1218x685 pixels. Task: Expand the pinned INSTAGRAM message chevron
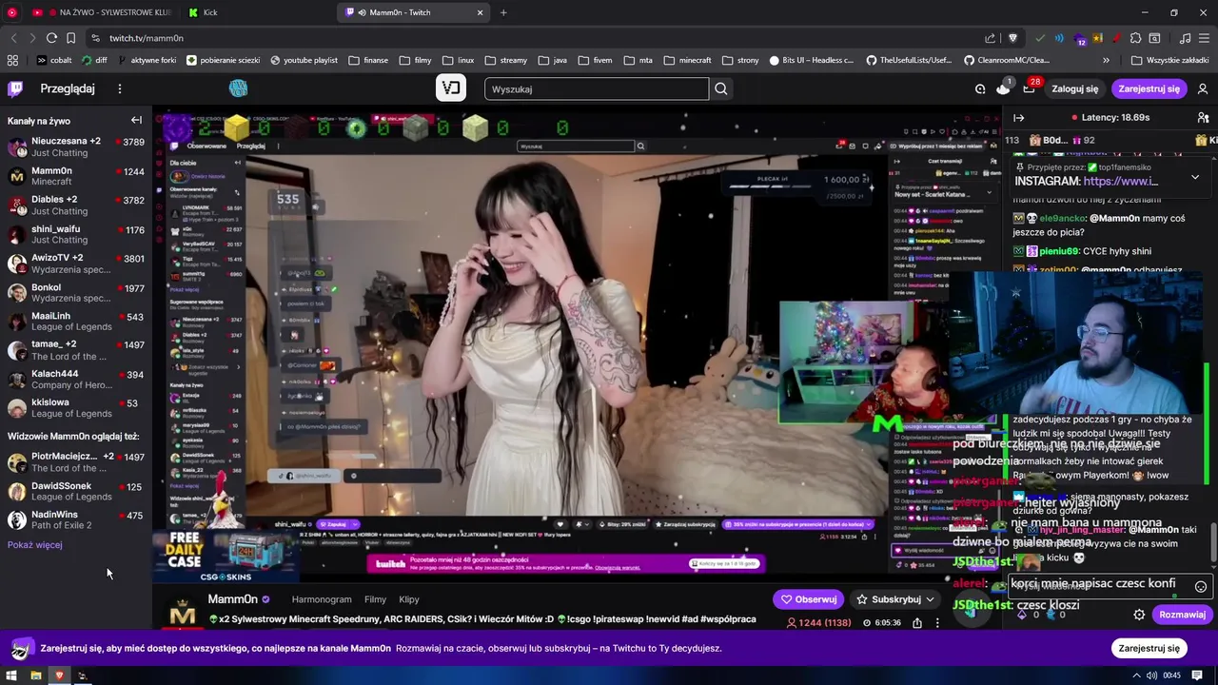pyautogui.click(x=1195, y=177)
